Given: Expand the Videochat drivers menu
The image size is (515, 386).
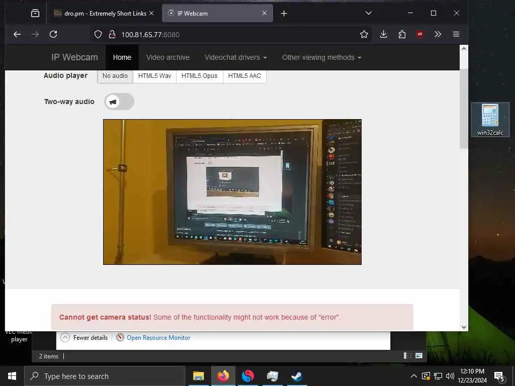Looking at the screenshot, I should pos(235,57).
